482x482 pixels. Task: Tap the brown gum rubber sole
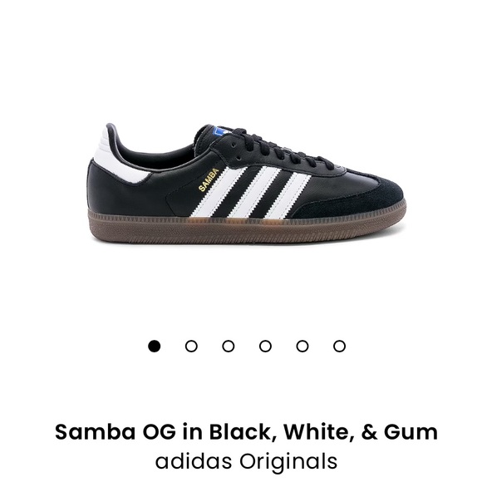[x=246, y=229]
